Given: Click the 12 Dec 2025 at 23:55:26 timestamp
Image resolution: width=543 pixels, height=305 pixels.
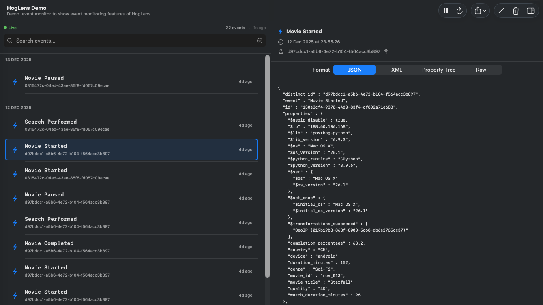Looking at the screenshot, I should pyautogui.click(x=313, y=42).
